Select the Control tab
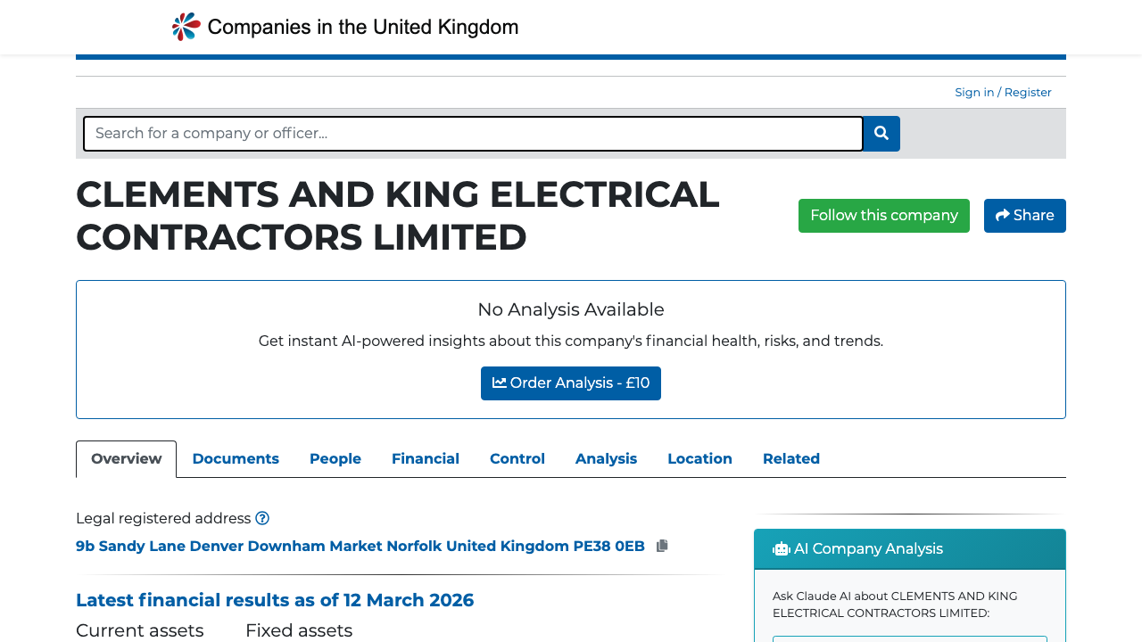The height and width of the screenshot is (642, 1142). pyautogui.click(x=517, y=458)
